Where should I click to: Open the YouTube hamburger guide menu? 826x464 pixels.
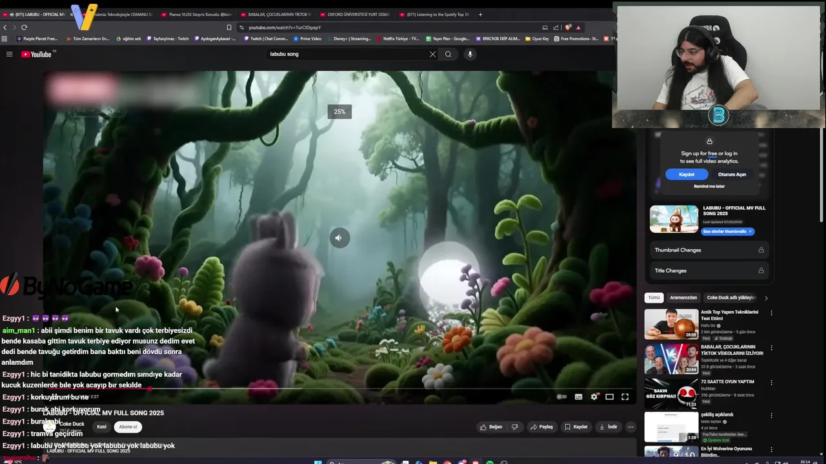pyautogui.click(x=9, y=54)
